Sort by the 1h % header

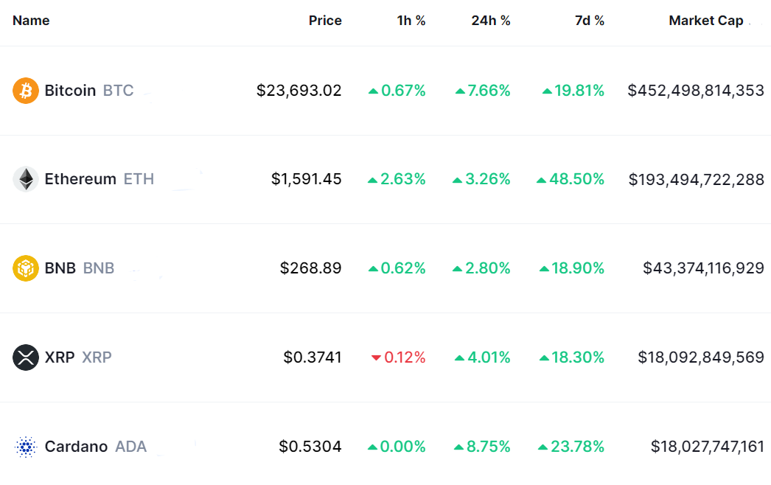(411, 21)
